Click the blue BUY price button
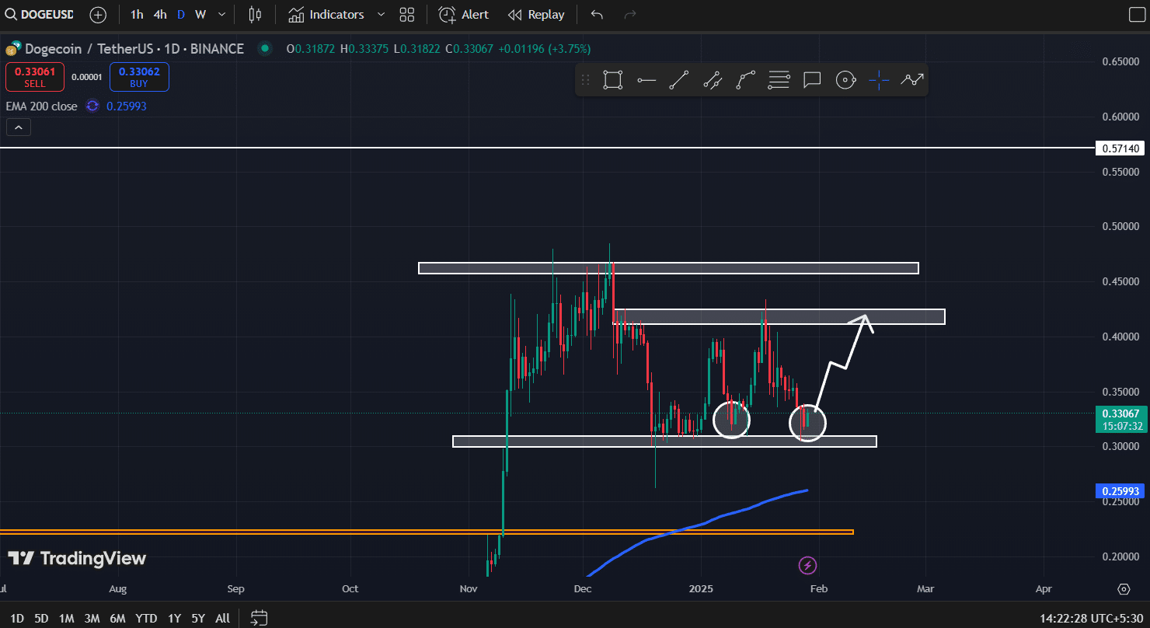Screen dimensions: 1150x628 pyautogui.click(x=139, y=77)
